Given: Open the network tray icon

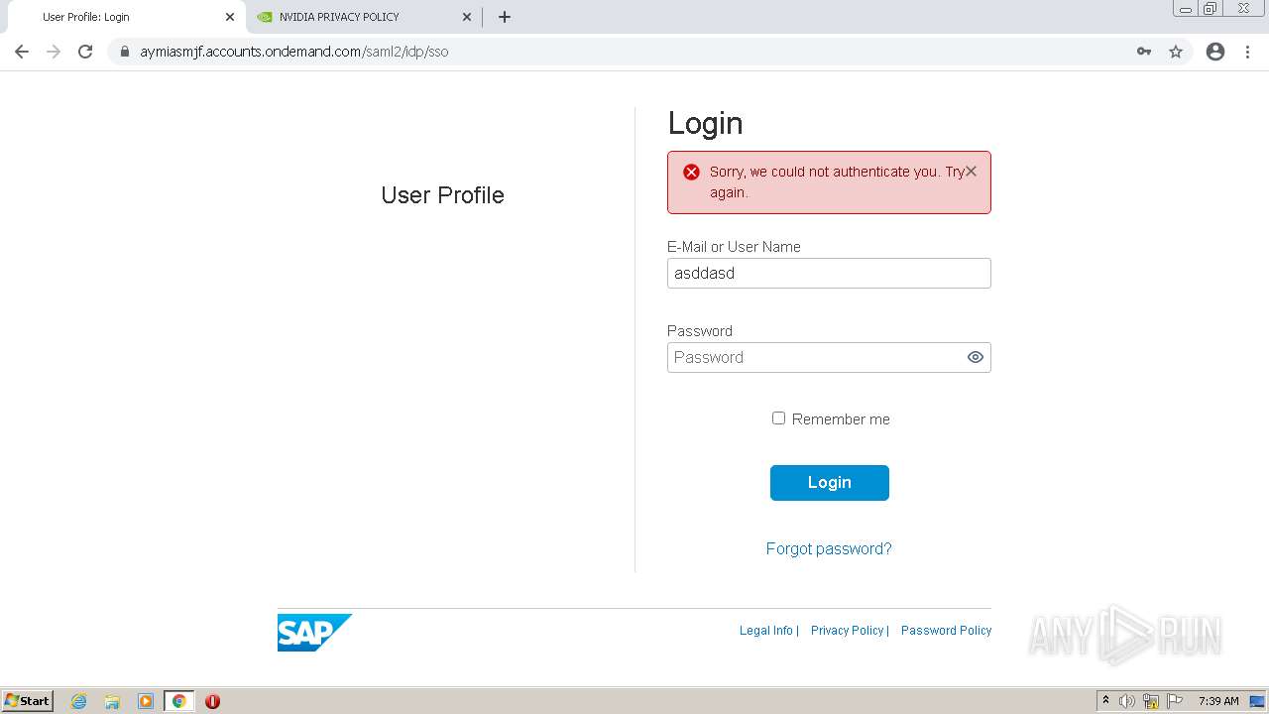Looking at the screenshot, I should tap(1151, 701).
